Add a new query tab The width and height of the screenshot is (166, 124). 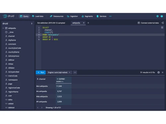click(88, 23)
